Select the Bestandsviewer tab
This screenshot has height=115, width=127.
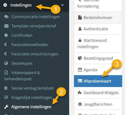click(98, 18)
